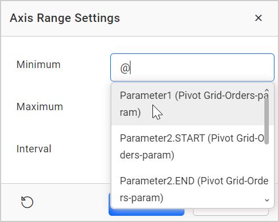Viewport: 279px width, 222px height.
Task: Click the suggestion list scroll-down arrow
Action: 267,200
